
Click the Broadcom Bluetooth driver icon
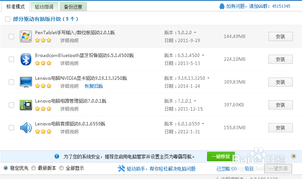click(26, 59)
